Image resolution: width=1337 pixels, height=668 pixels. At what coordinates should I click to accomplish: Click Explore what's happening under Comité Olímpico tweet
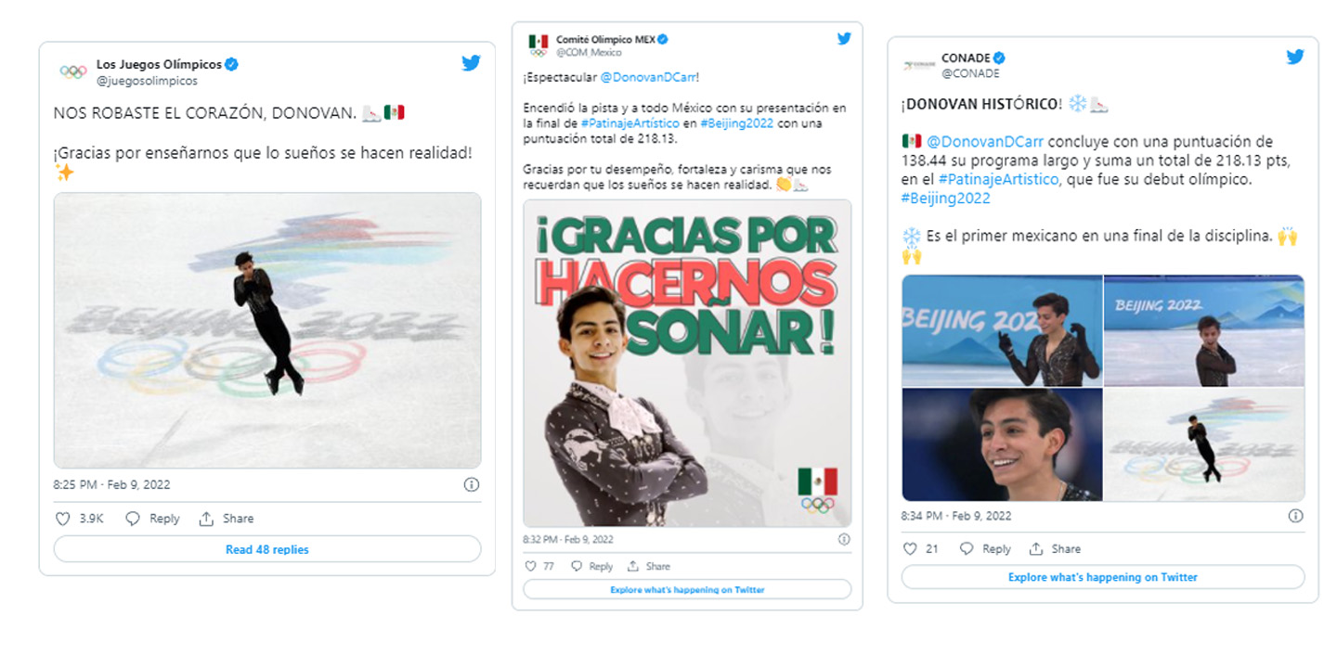pos(687,589)
